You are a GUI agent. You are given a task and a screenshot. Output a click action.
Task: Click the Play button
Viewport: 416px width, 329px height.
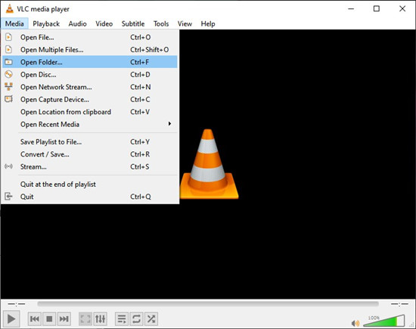pos(11,318)
